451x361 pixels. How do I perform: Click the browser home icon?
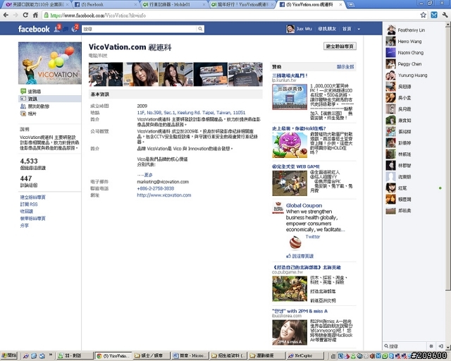tap(35, 15)
